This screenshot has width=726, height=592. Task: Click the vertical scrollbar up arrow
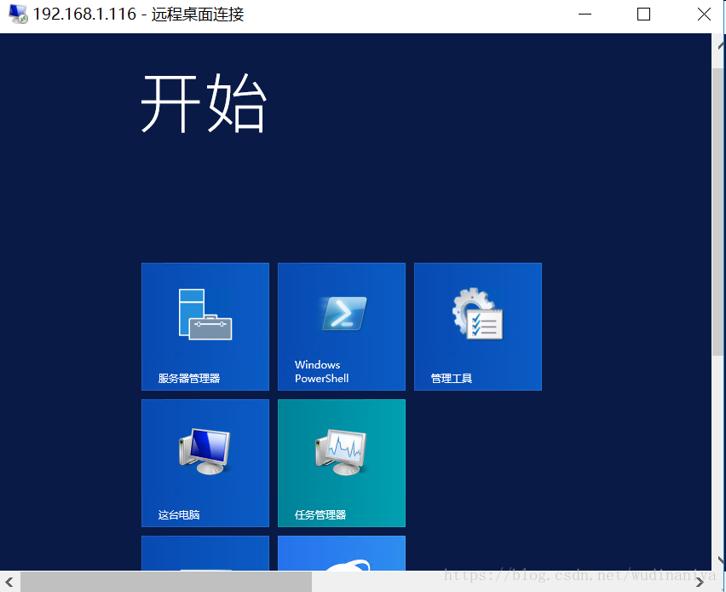pyautogui.click(x=721, y=45)
